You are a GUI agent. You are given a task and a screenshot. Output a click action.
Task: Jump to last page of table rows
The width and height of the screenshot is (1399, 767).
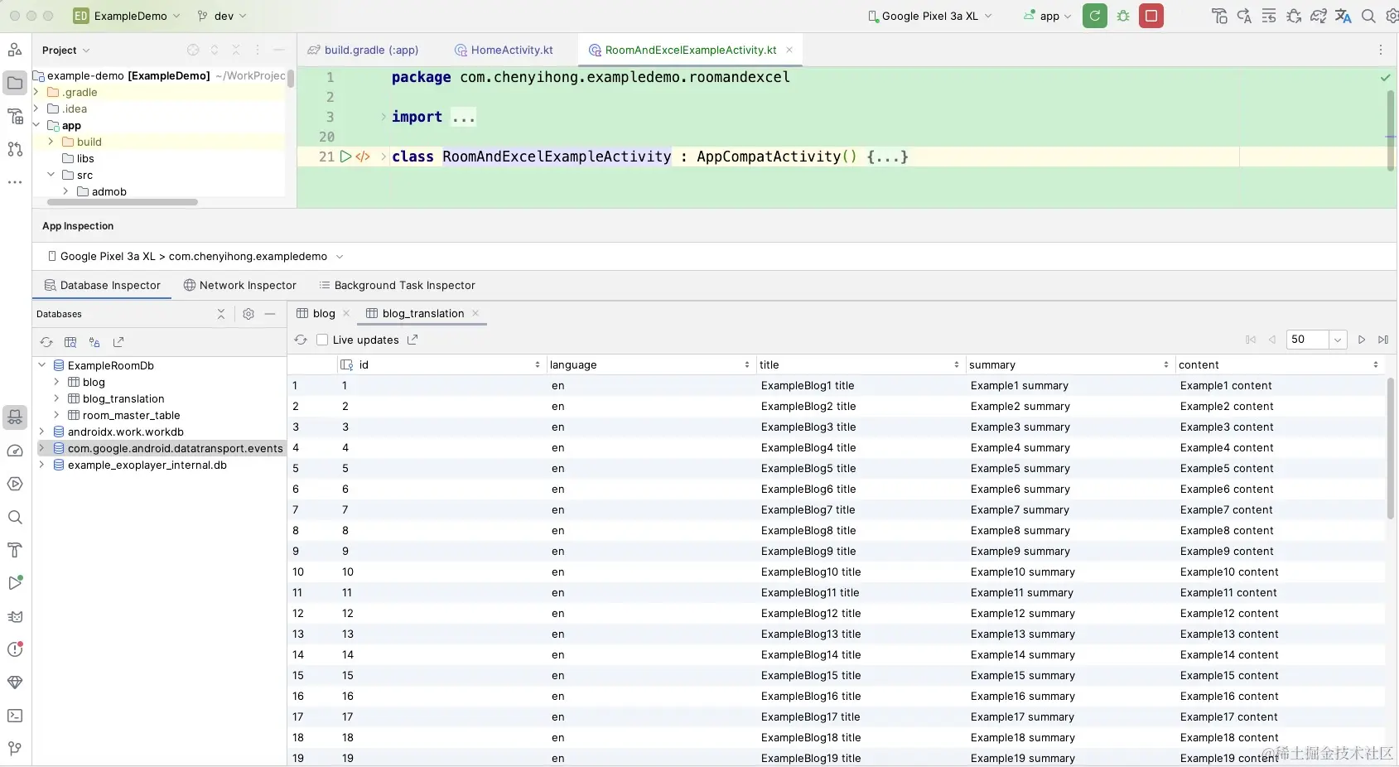1383,340
